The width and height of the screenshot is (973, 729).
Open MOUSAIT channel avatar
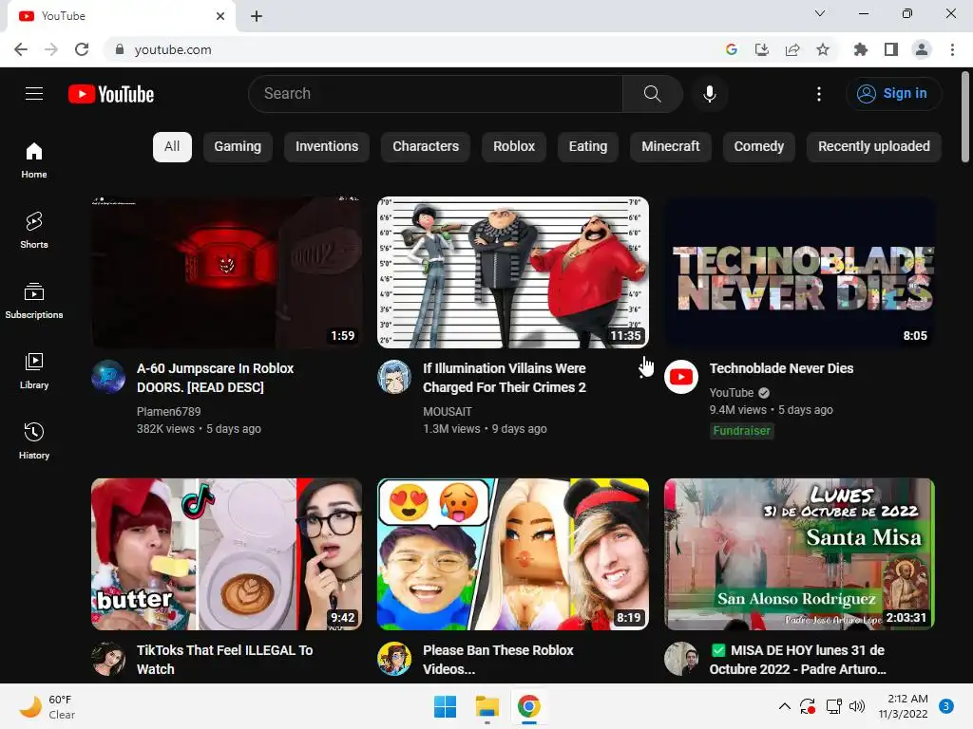394,376
